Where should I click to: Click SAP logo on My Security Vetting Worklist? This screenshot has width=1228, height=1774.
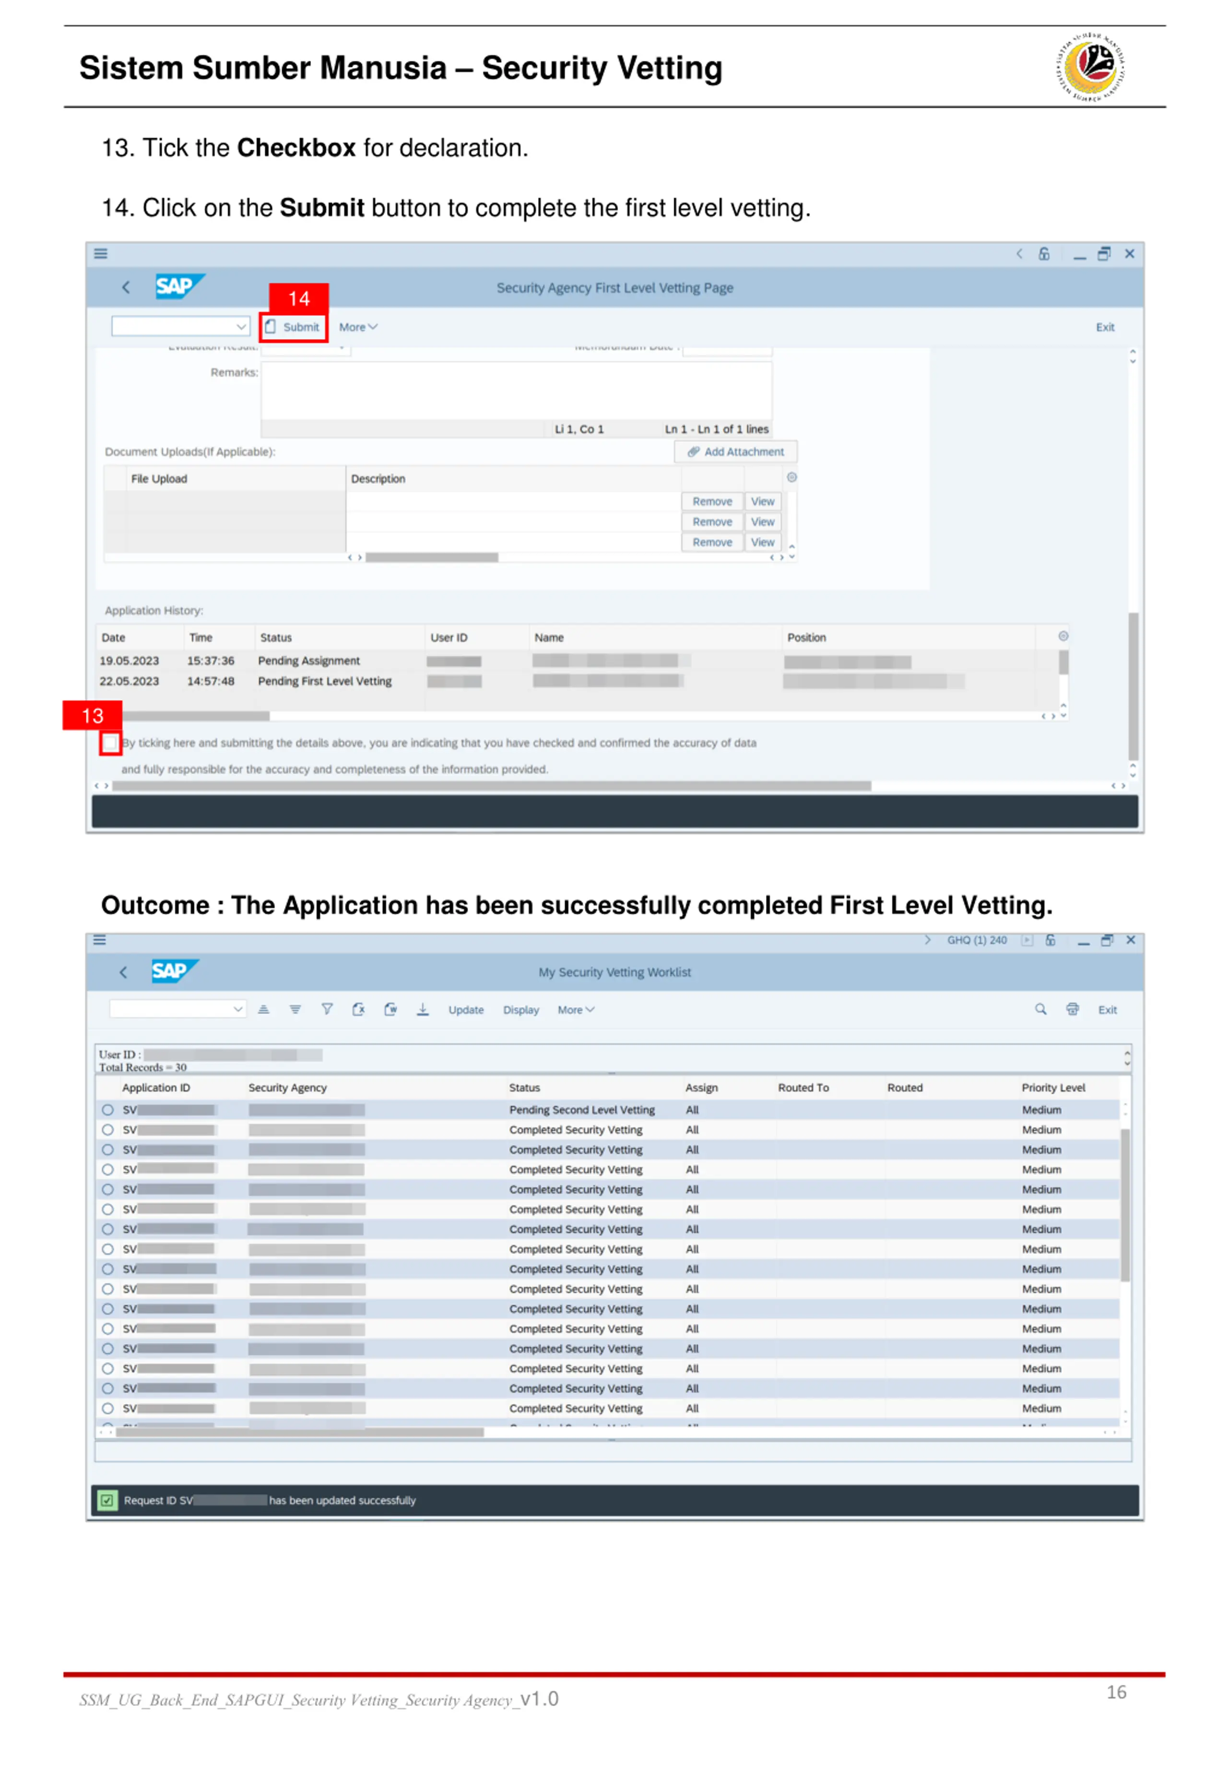point(175,971)
